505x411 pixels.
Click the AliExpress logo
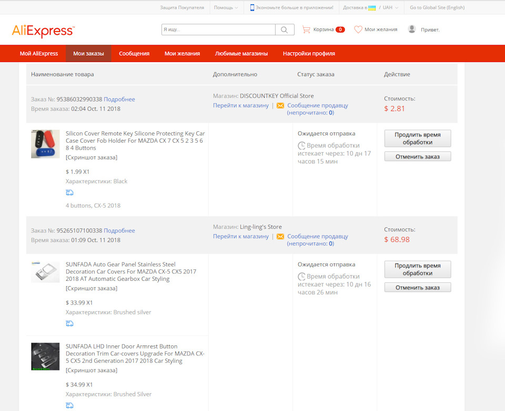pos(43,31)
